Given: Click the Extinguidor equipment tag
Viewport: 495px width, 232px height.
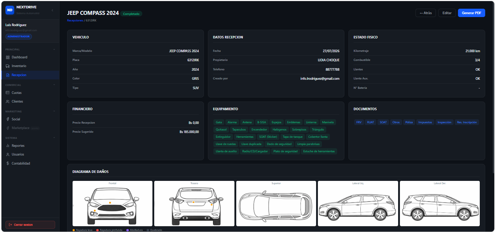Looking at the screenshot, I should click(x=223, y=137).
